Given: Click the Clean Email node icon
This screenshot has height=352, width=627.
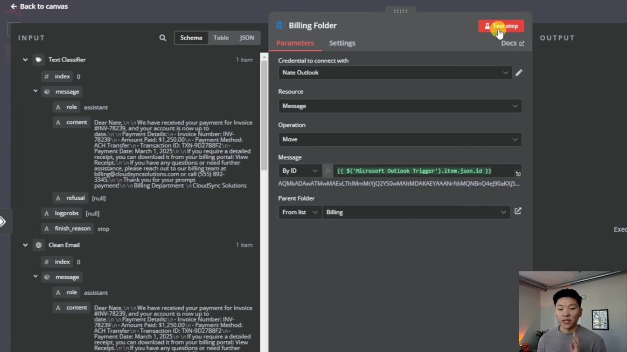Looking at the screenshot, I should coord(39,245).
